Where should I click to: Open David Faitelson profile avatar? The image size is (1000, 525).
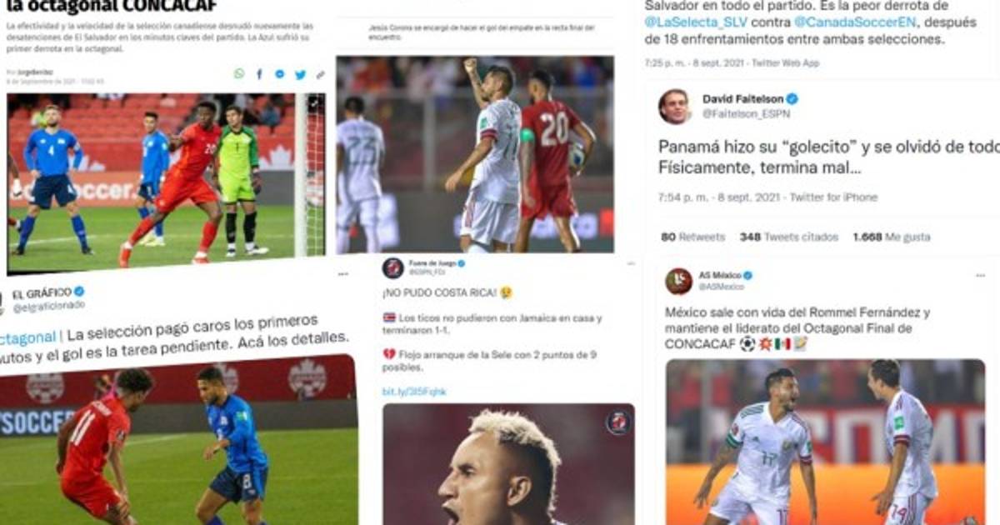coord(675,107)
